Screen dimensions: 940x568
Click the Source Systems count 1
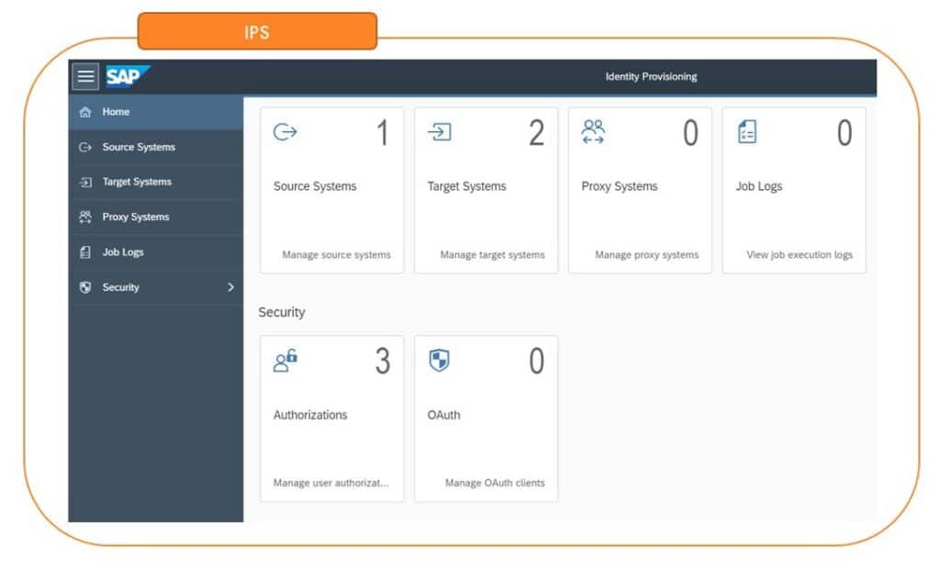click(383, 133)
